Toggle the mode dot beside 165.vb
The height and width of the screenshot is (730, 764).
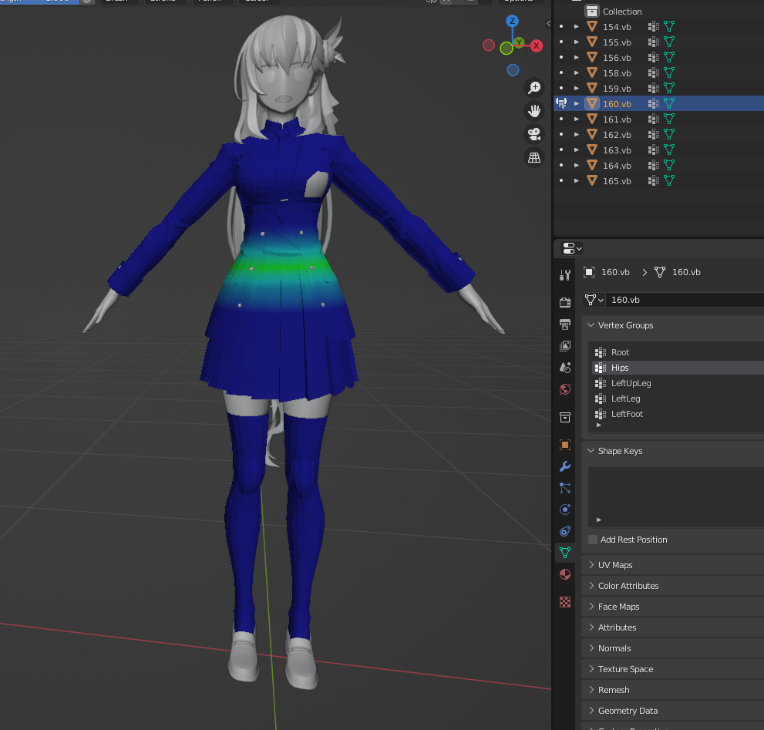coord(561,181)
